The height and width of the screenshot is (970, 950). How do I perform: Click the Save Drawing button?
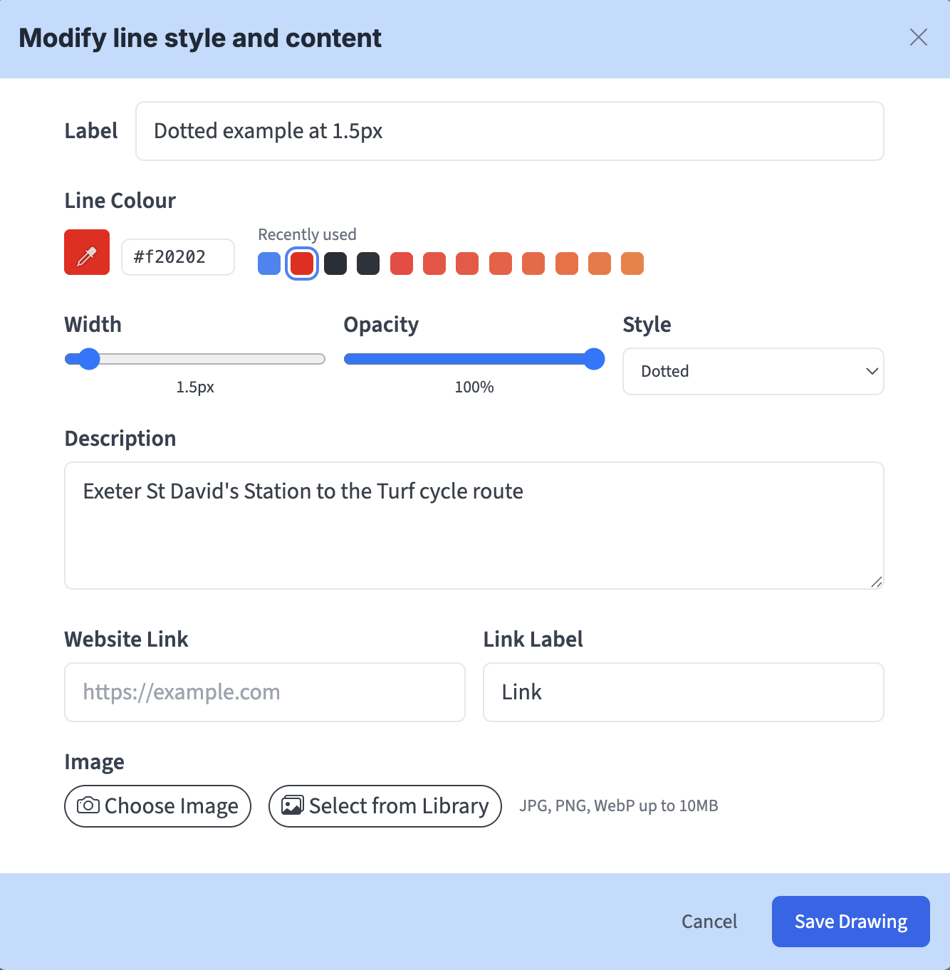(x=850, y=922)
